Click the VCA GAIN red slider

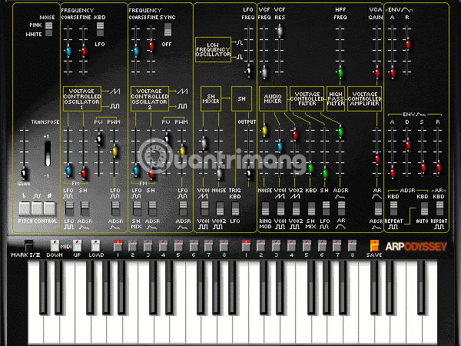point(377,72)
